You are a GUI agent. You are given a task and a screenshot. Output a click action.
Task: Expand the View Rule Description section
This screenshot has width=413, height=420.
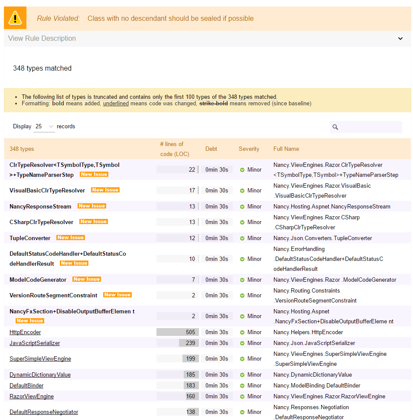[42, 39]
